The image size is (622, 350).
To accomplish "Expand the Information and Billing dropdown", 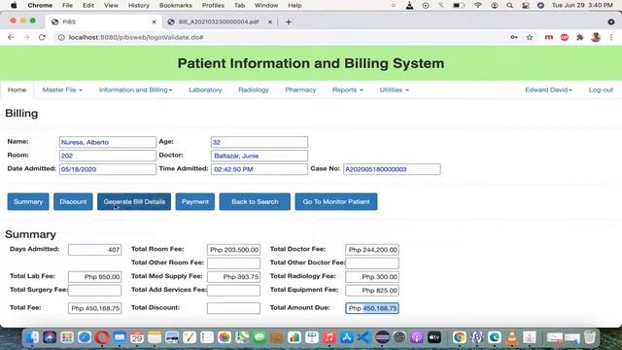I will (136, 89).
